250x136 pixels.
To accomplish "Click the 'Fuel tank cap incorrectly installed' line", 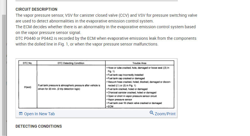I will pos(125,75).
